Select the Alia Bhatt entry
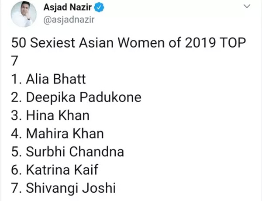This screenshot has width=262, height=201. pos(48,79)
